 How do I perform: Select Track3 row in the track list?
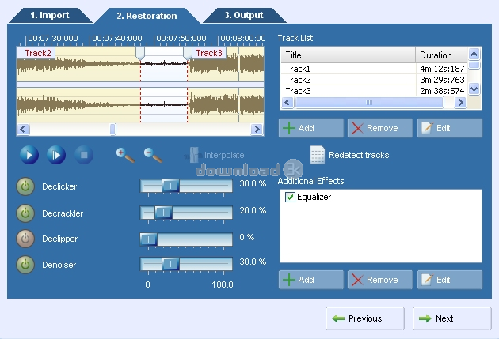point(374,91)
